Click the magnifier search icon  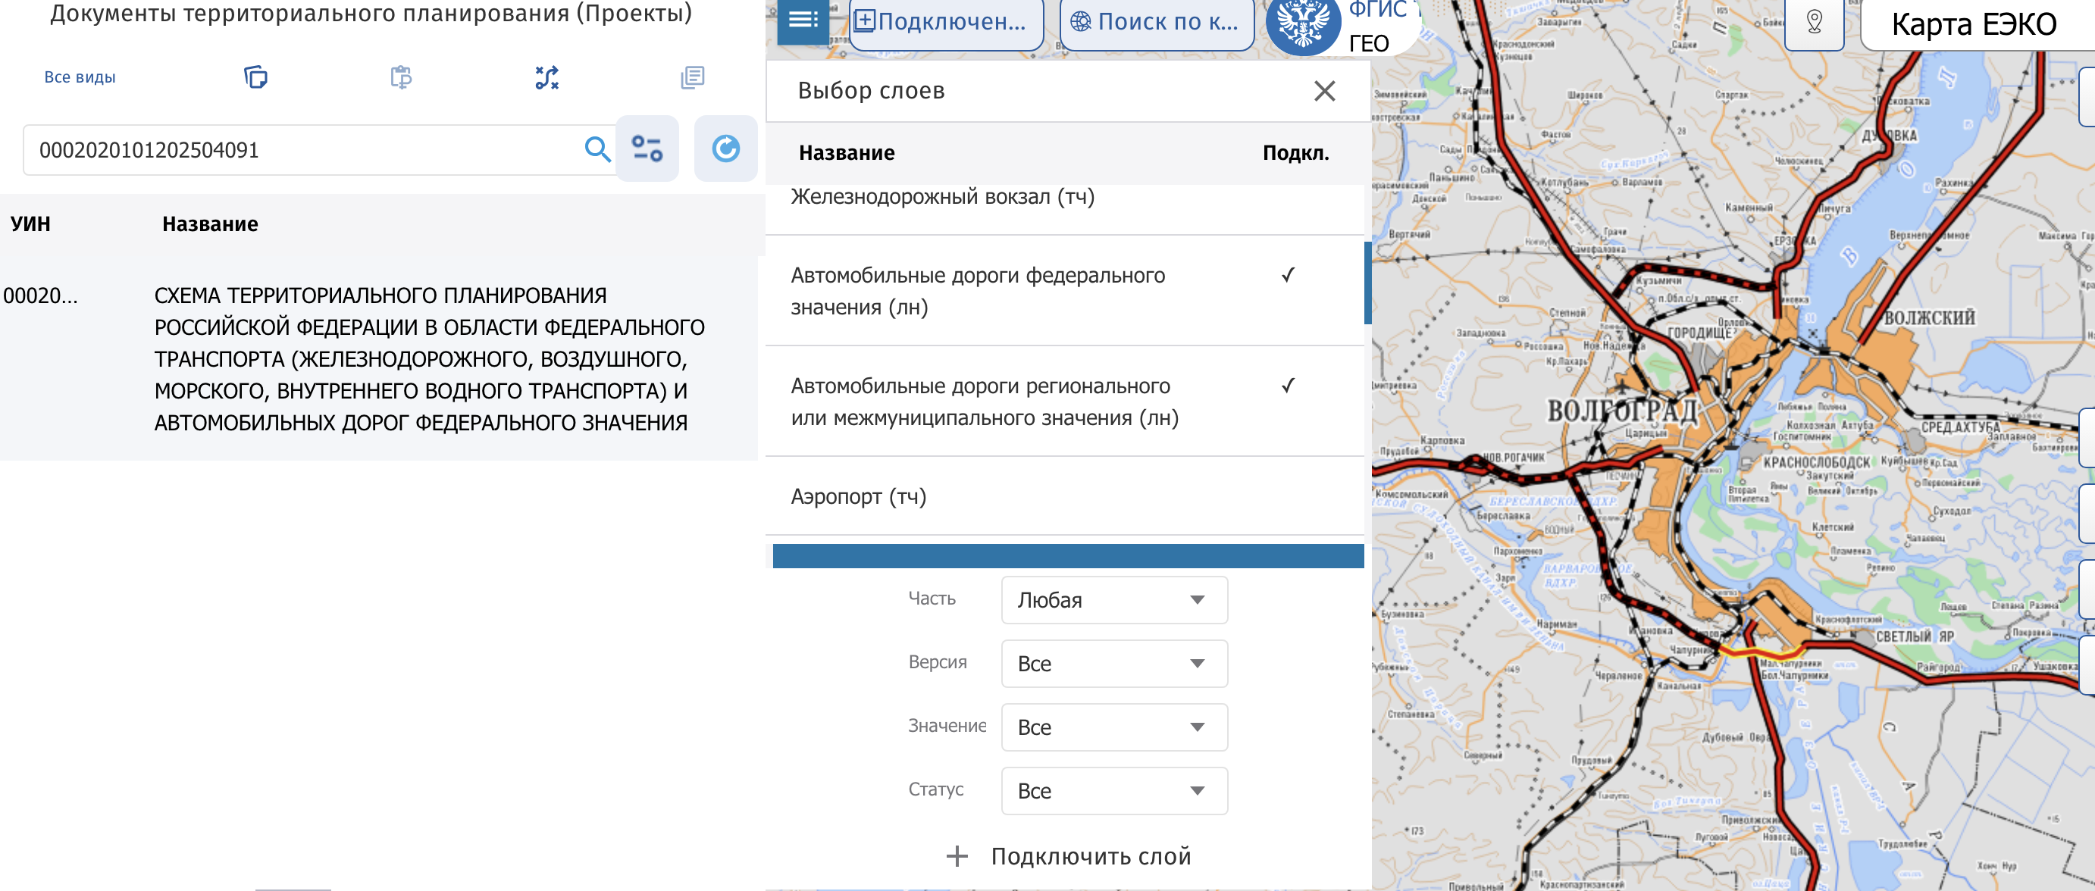(597, 149)
